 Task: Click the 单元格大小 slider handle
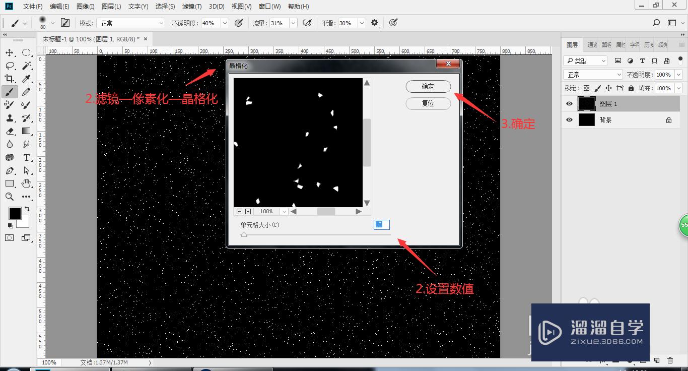(x=244, y=234)
